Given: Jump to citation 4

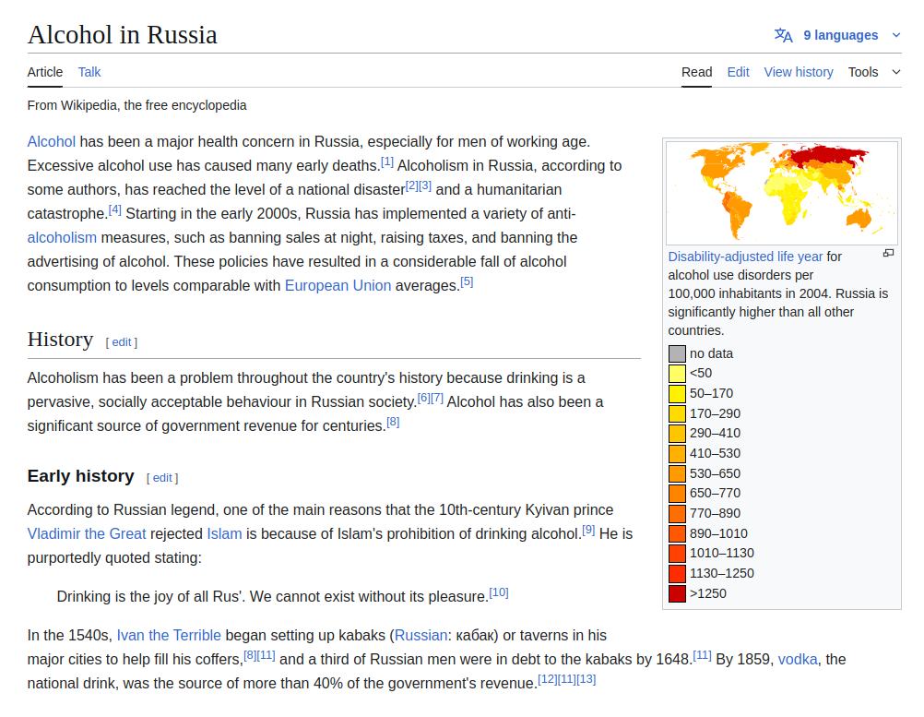Looking at the screenshot, I should point(115,209).
